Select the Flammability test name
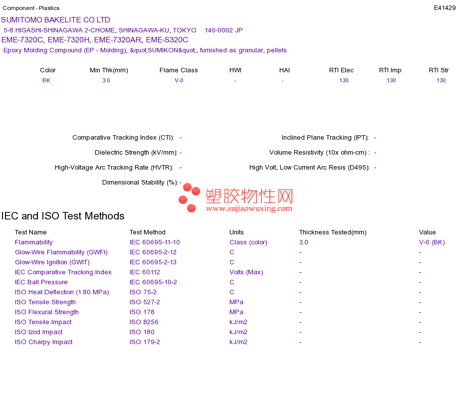 (34, 242)
